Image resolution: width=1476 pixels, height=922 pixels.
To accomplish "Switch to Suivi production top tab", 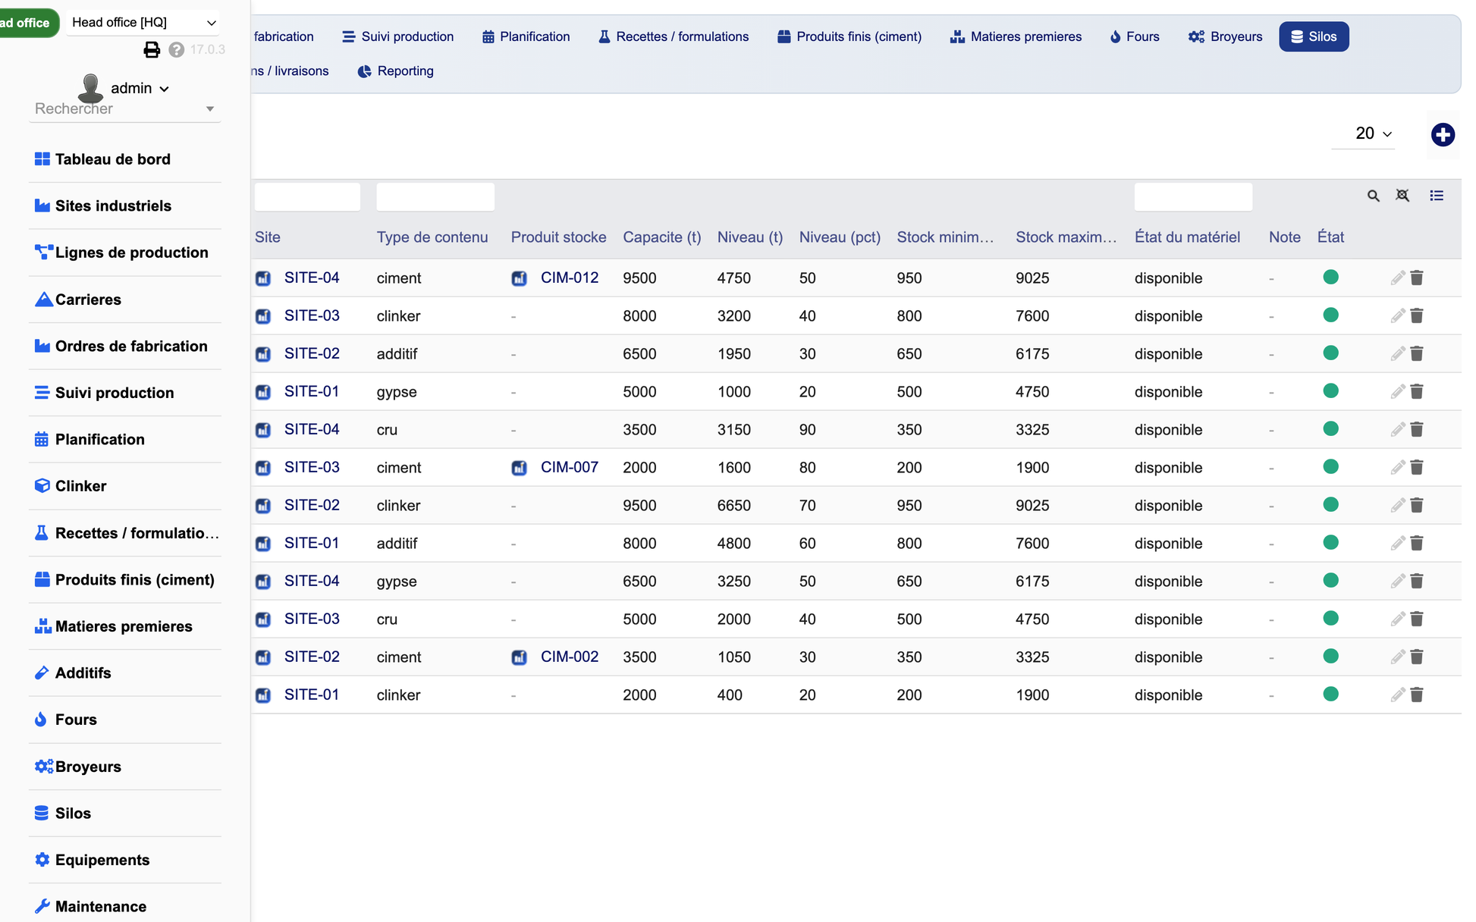I will [397, 36].
